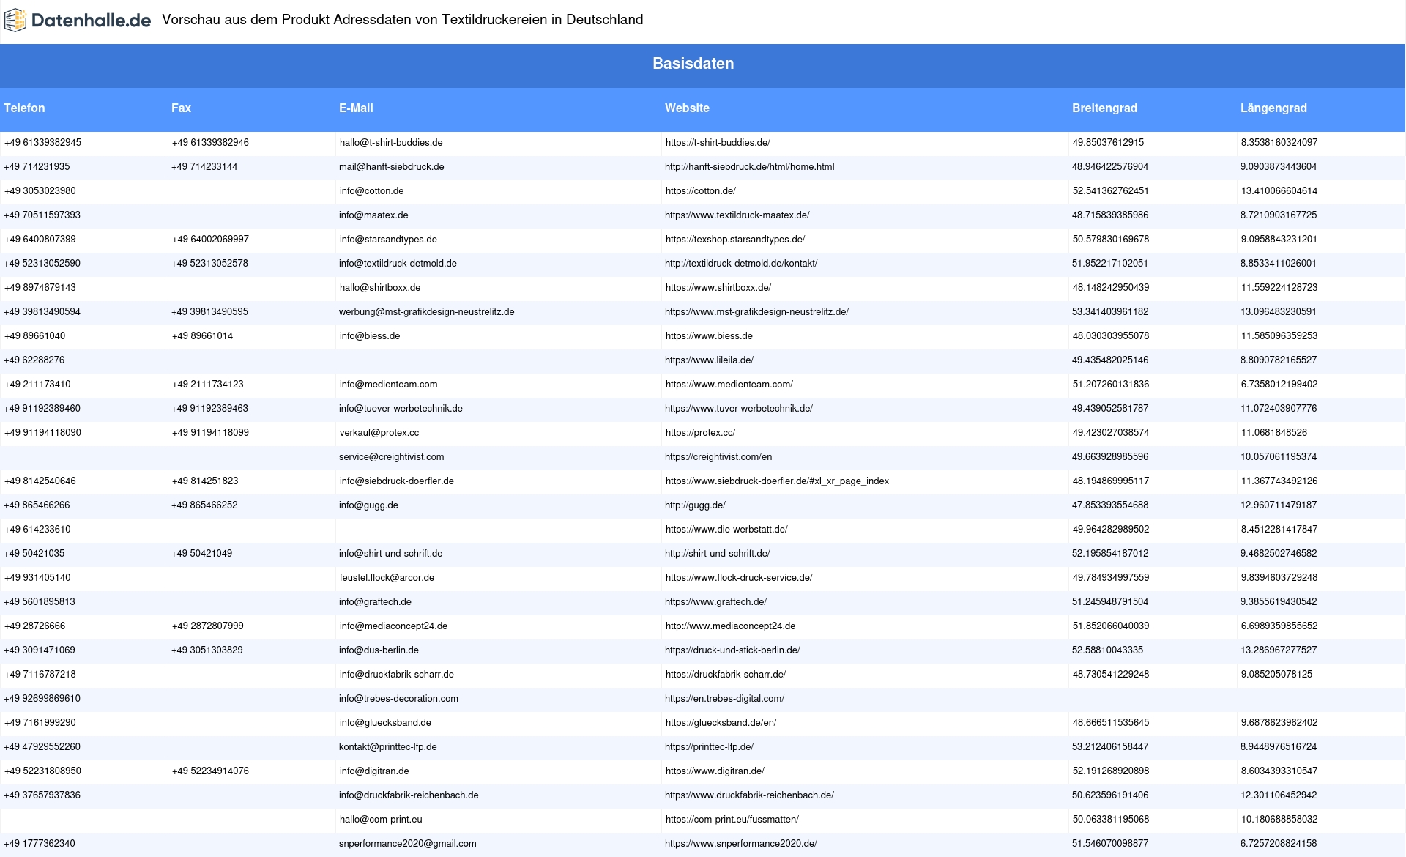Select email kontakt@printtec-lfp.de
Screen dimensions: 1406x857
point(387,747)
